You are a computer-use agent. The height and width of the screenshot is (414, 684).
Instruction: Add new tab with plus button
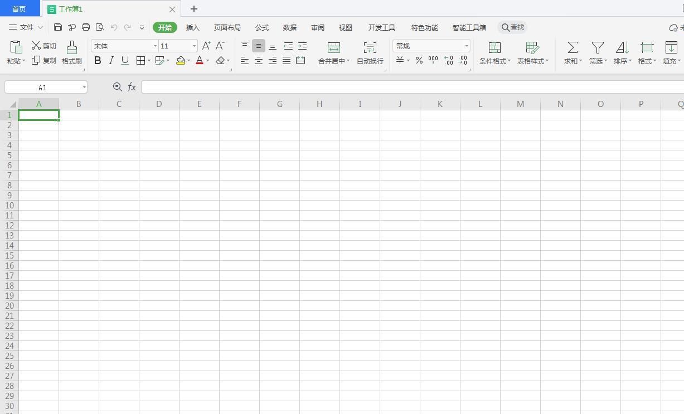(194, 9)
